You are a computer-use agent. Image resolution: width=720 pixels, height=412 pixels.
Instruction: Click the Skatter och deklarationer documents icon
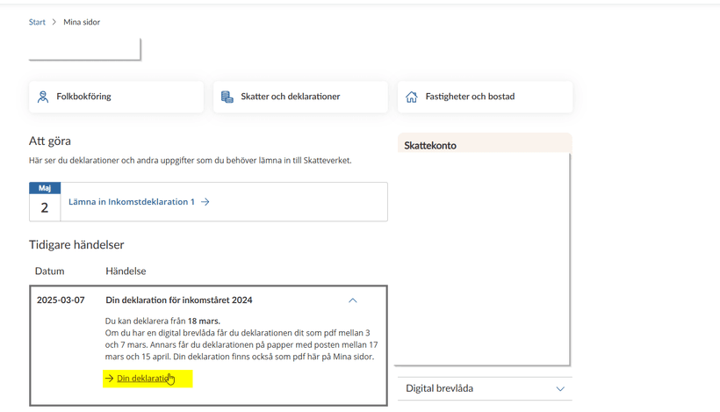[227, 97]
